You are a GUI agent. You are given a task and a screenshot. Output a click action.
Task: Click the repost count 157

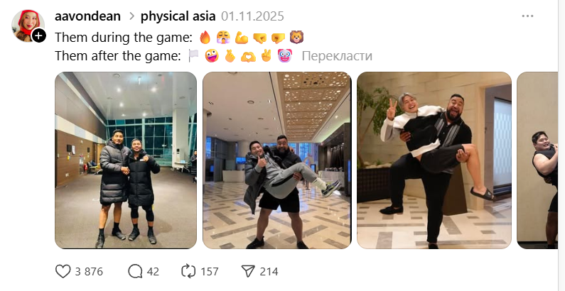tap(210, 272)
